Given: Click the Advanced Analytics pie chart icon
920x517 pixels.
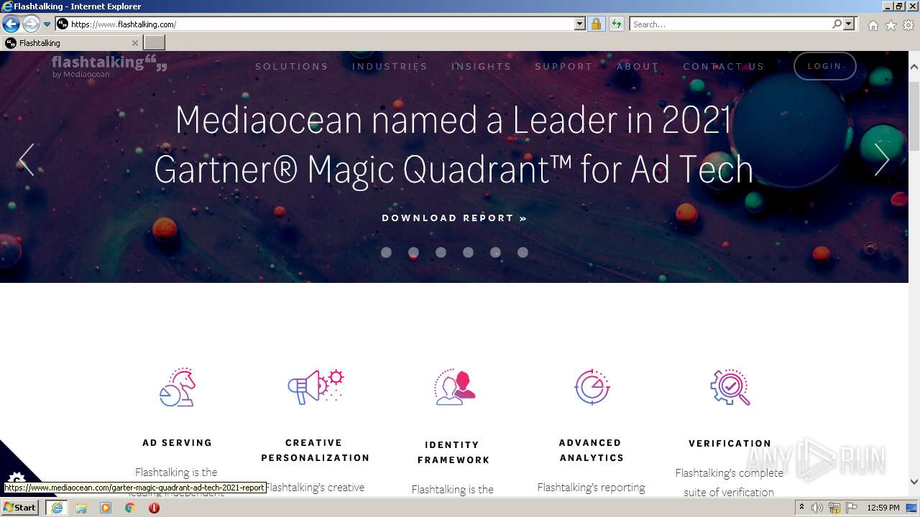Looking at the screenshot, I should tap(592, 387).
